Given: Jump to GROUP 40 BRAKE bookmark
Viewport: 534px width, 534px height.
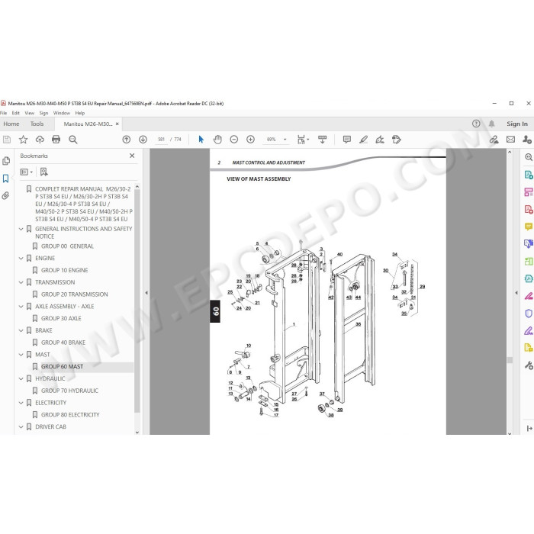Looking at the screenshot, I should [x=63, y=343].
